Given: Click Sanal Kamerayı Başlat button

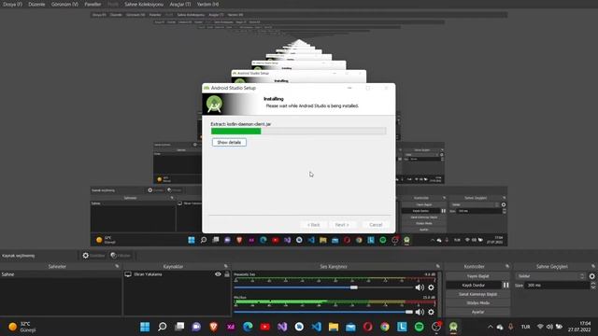Looking at the screenshot, I should pyautogui.click(x=477, y=294).
